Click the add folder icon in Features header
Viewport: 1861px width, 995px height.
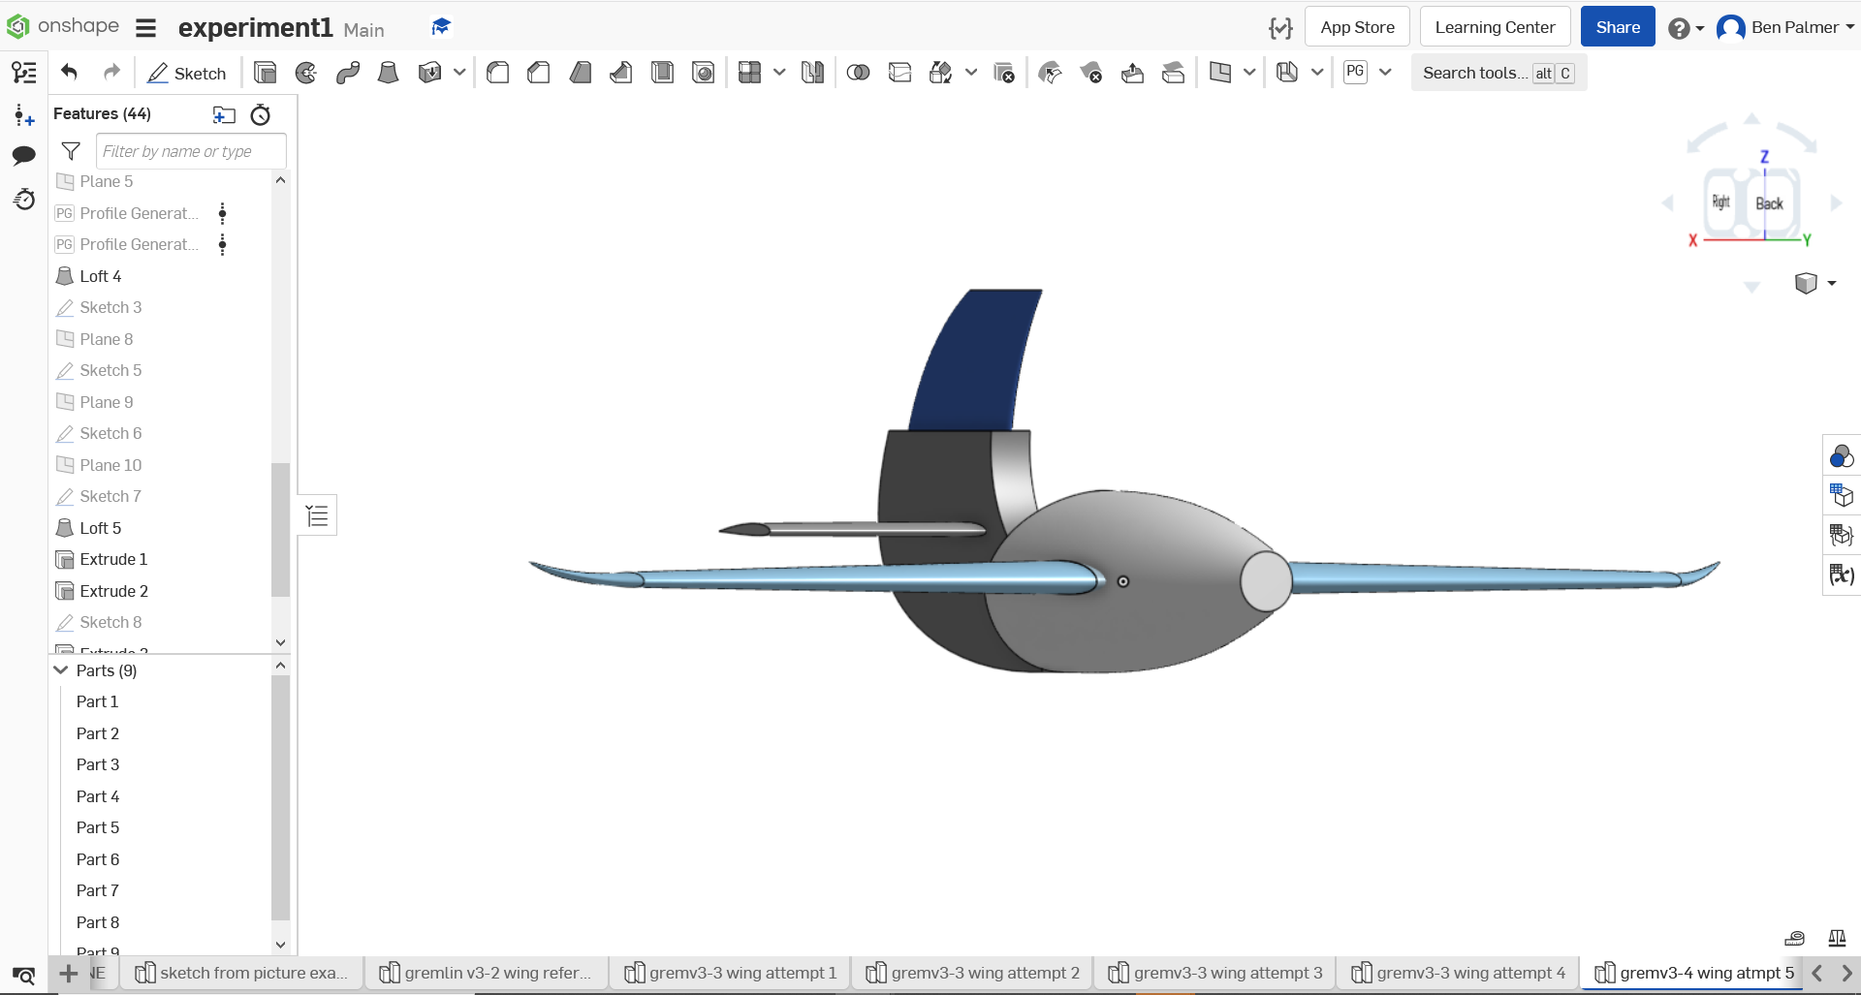(x=224, y=115)
